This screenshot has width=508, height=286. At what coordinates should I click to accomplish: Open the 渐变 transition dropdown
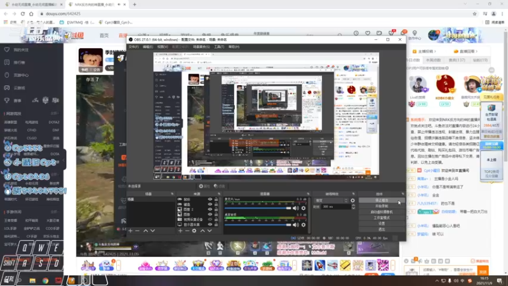point(331,200)
